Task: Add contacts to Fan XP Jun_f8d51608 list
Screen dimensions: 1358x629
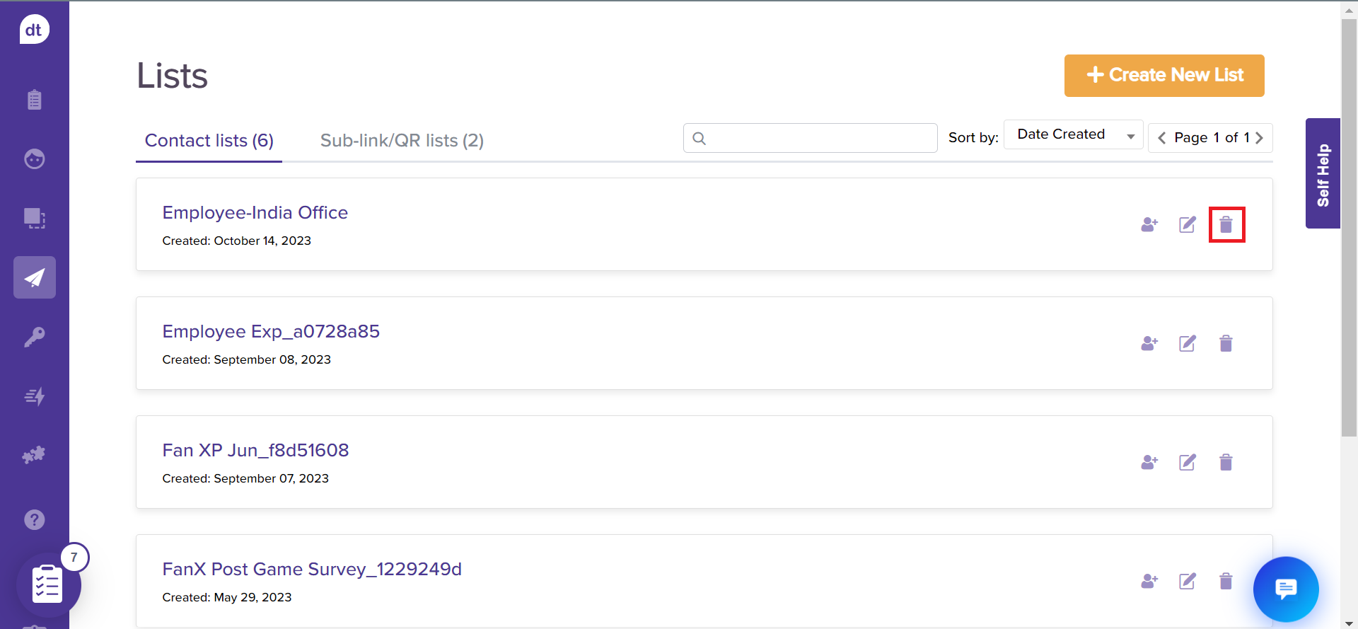Action: click(x=1149, y=463)
